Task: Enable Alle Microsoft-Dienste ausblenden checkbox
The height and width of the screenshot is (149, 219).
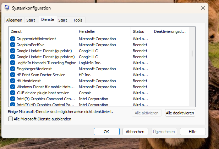Action: 11,119
